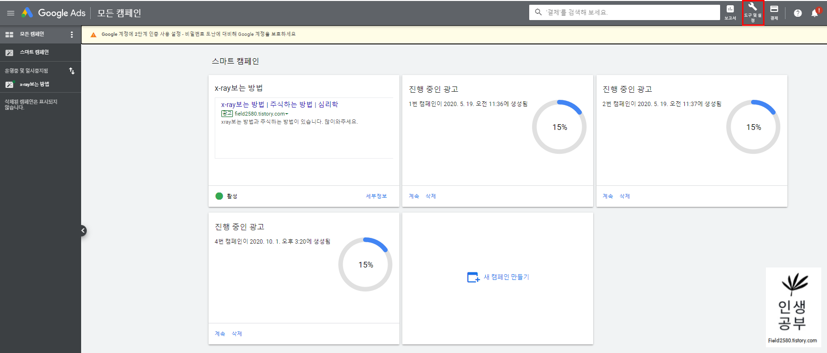Open the help question mark icon
This screenshot has height=353, width=827.
click(798, 13)
